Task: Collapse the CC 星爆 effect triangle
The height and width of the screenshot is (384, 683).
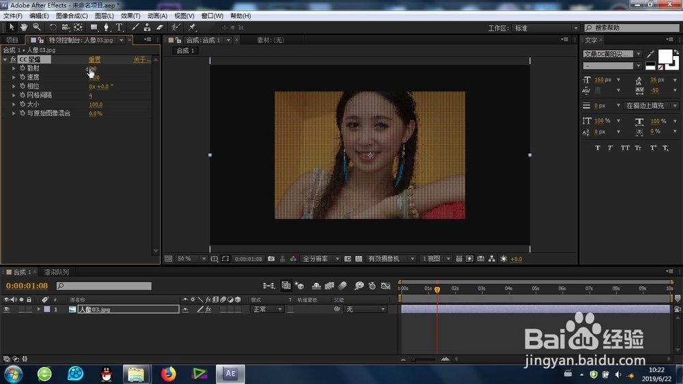Action: click(x=5, y=59)
